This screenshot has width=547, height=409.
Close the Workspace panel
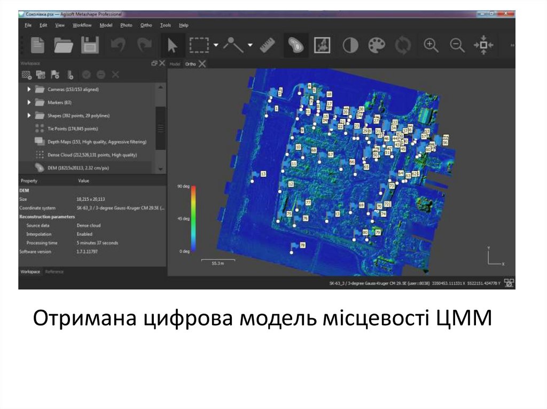[162, 63]
